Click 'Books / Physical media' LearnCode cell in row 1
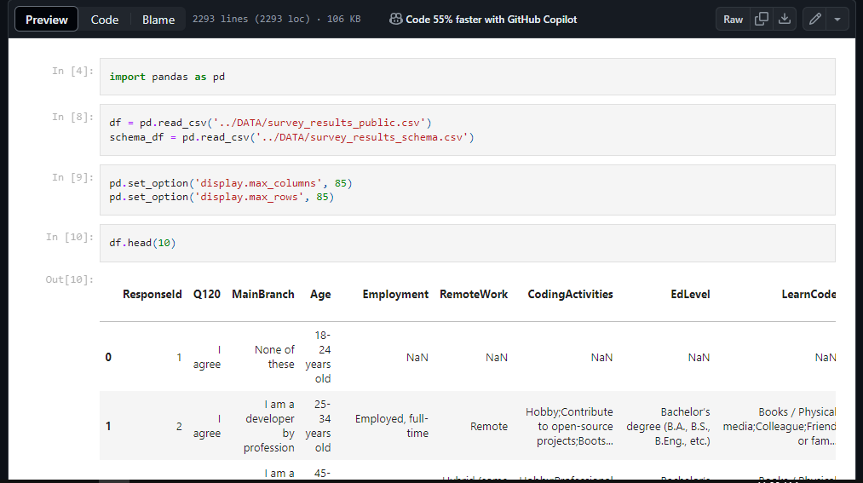 pyautogui.click(x=779, y=426)
